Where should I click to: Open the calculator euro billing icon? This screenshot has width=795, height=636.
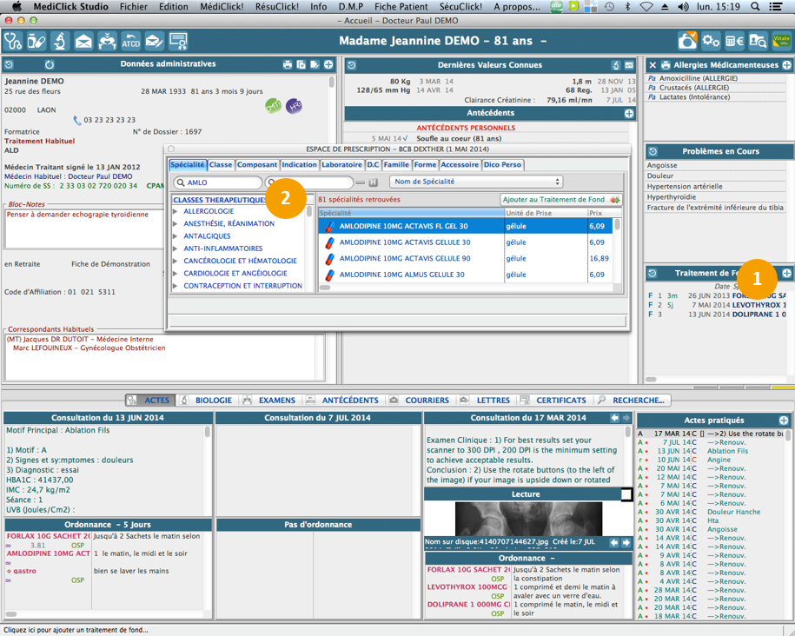point(734,41)
